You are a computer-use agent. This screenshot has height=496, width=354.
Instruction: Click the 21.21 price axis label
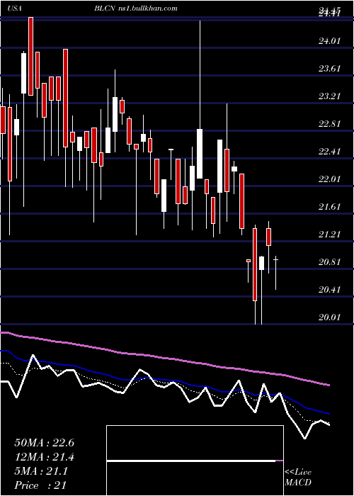[329, 234]
